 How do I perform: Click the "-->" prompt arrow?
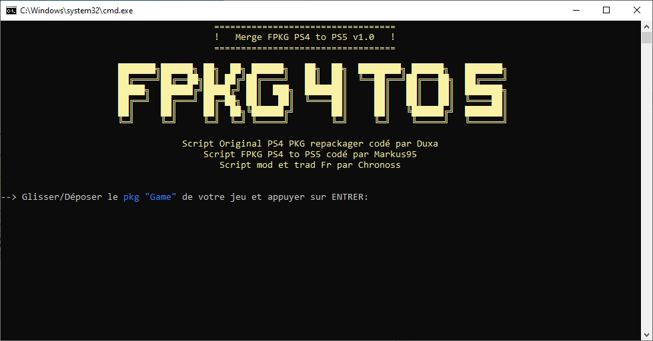pyautogui.click(x=9, y=197)
